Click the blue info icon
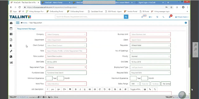The width and height of the screenshot is (199, 99). pos(186,23)
